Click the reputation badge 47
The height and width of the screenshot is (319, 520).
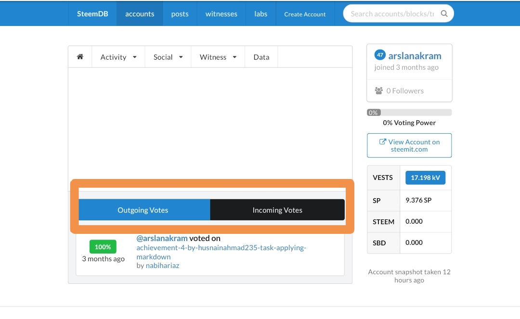[380, 55]
